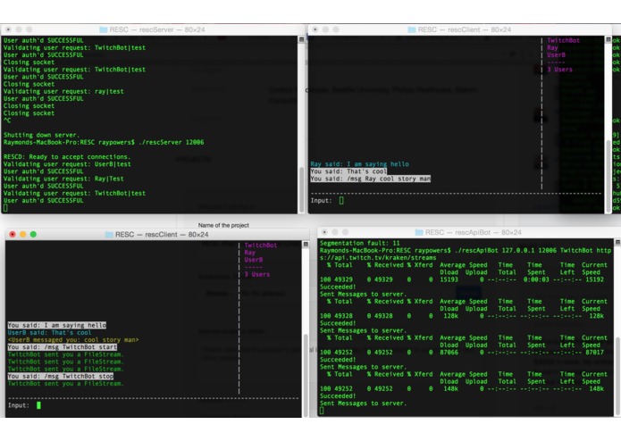Click '<UserB messaged you: cool story man>' line
This screenshot has height=441, width=621.
click(73, 340)
